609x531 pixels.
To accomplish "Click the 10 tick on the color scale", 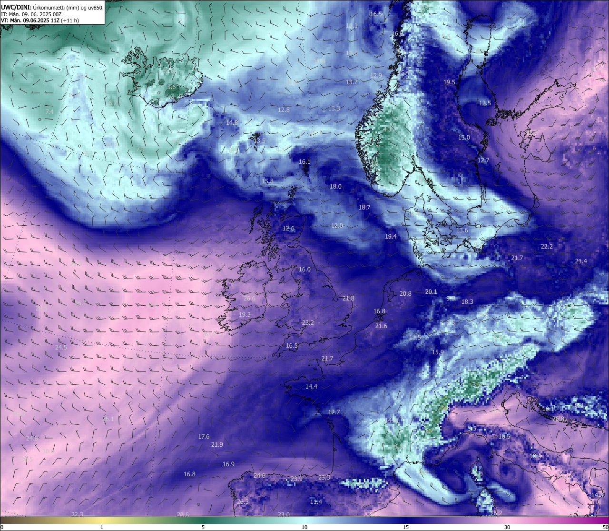I will [304, 527].
